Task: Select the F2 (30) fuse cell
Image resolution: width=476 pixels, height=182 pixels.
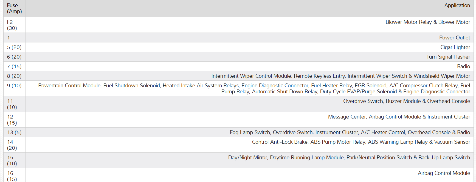Action: [12, 25]
